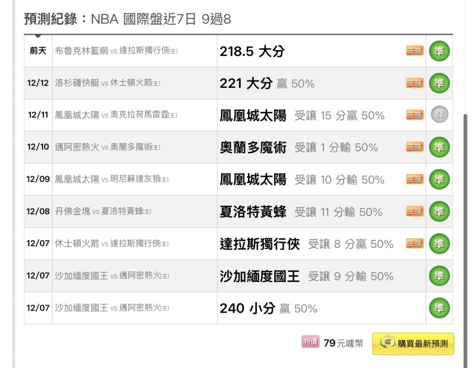The image size is (471, 368).
Task: Click the green 準 icon for 布魯克林籃網 game
Action: (439, 51)
